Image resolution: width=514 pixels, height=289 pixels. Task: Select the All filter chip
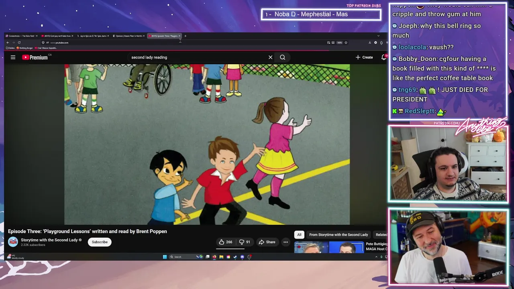pyautogui.click(x=299, y=235)
